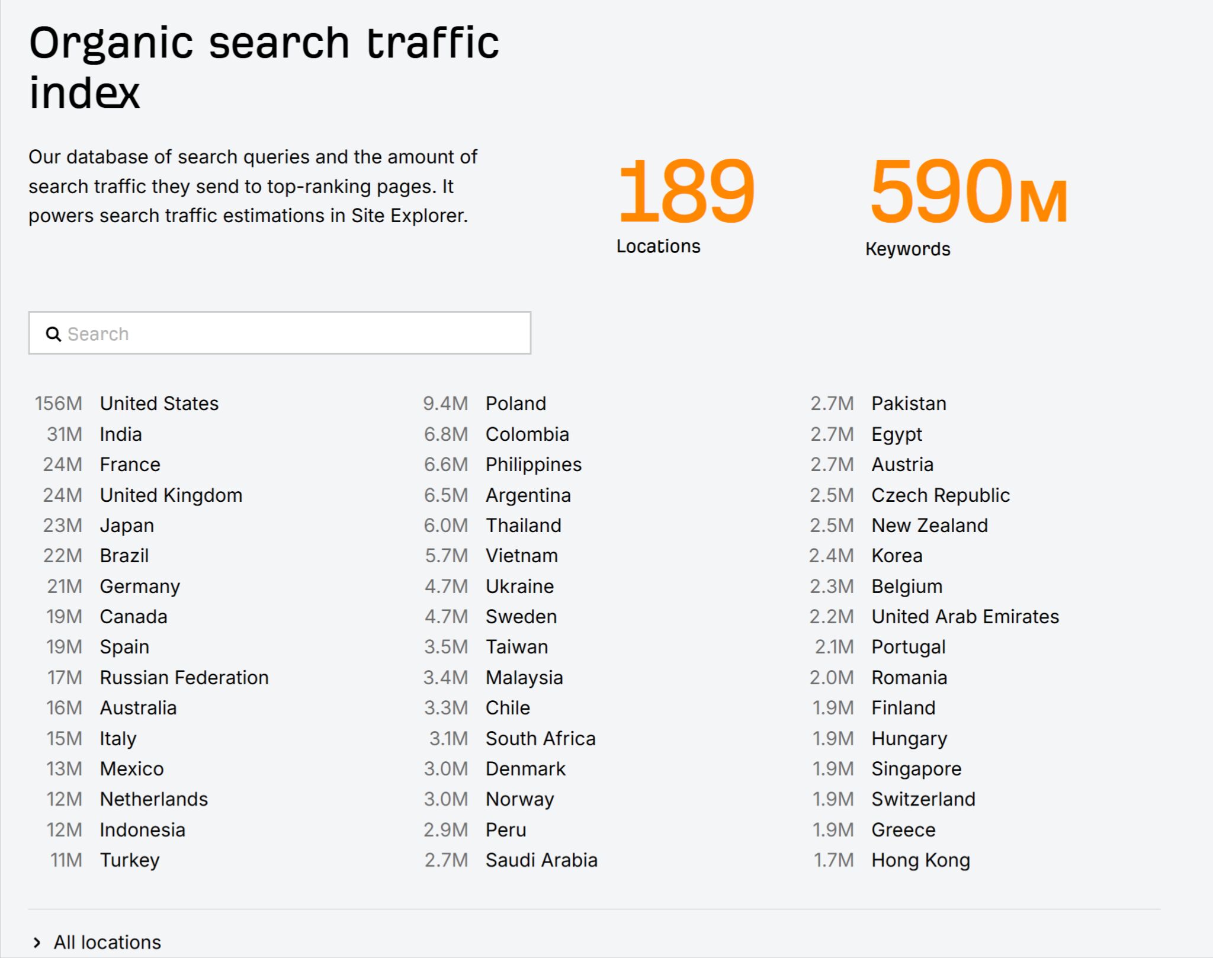1213x958 pixels.
Task: Expand the All locations section
Action: pos(107,942)
